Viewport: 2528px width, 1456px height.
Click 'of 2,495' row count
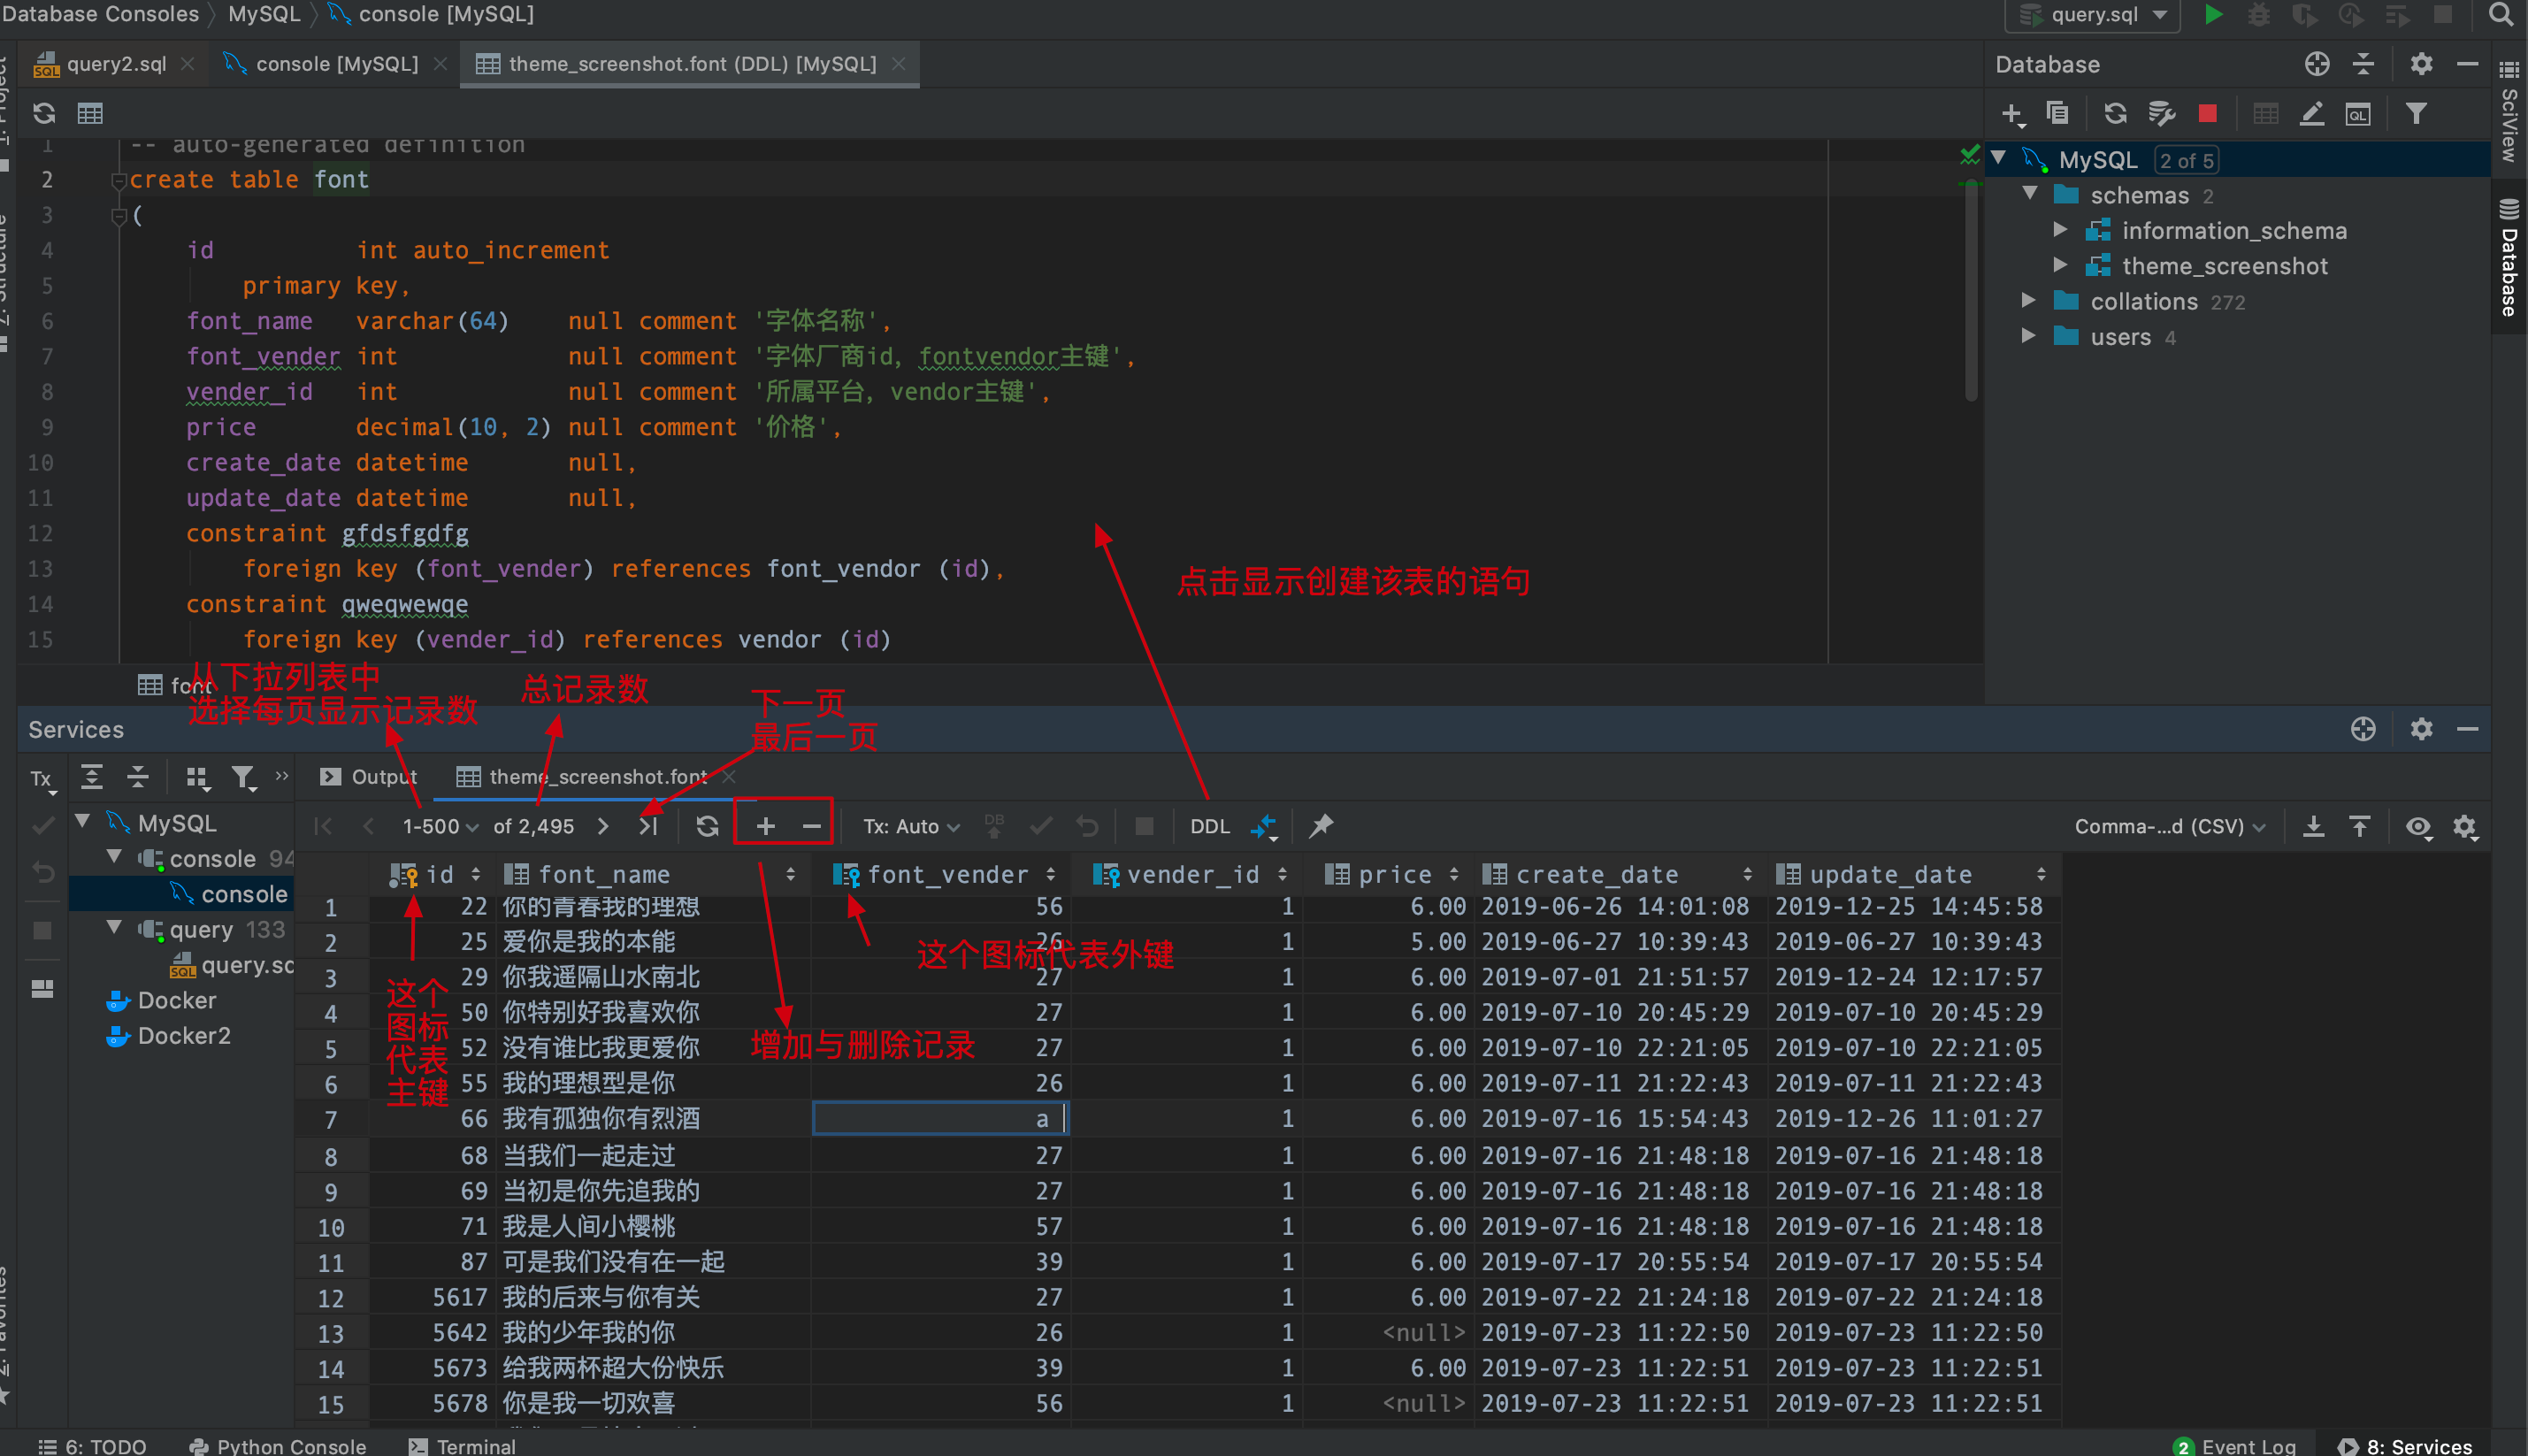click(x=534, y=827)
